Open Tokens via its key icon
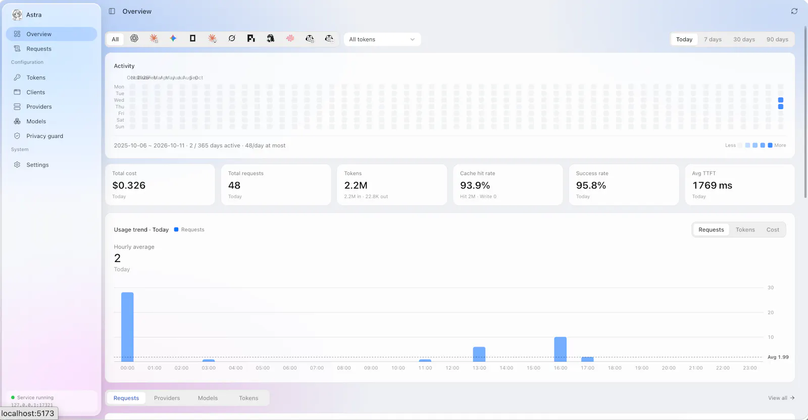 17,77
